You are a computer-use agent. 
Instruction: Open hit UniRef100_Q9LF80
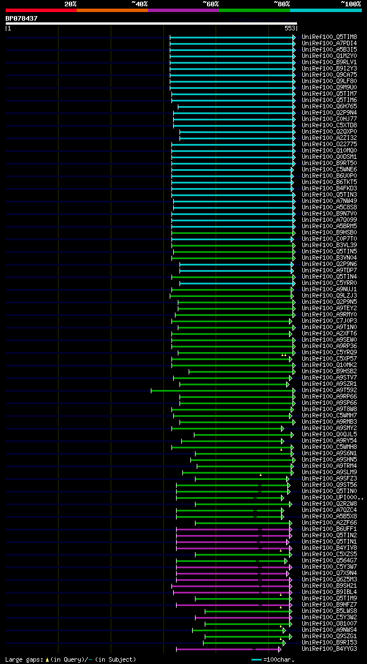click(329, 81)
